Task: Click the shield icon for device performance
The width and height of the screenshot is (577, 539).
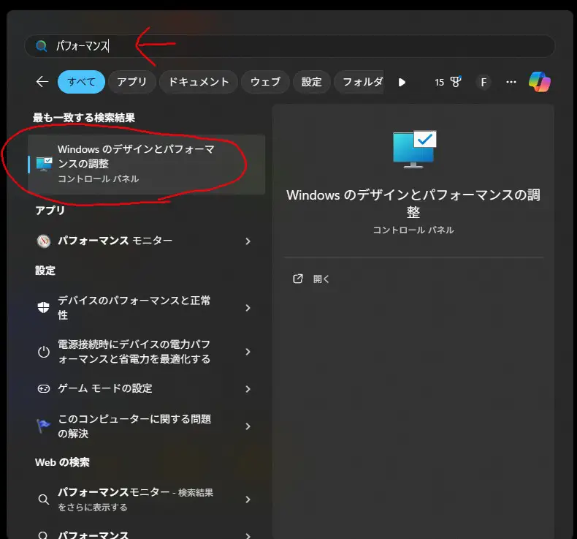Action: point(43,308)
